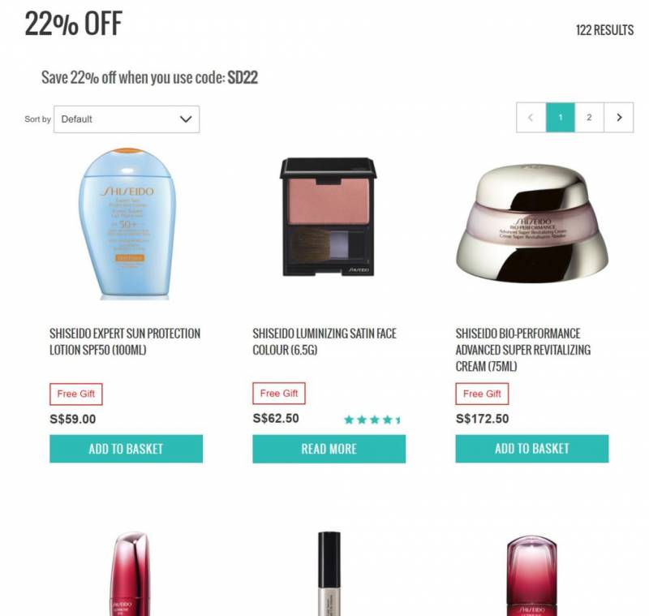Click the dropdown chevron in Sort by

186,119
